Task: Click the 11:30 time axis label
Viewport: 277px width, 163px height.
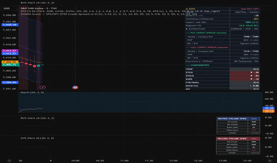Action: [x=149, y=161]
